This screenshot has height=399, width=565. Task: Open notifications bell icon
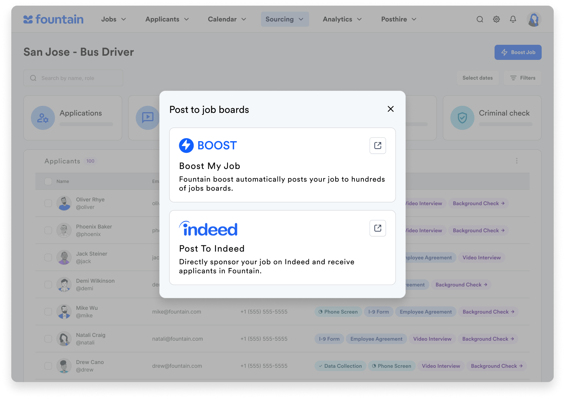tap(513, 19)
